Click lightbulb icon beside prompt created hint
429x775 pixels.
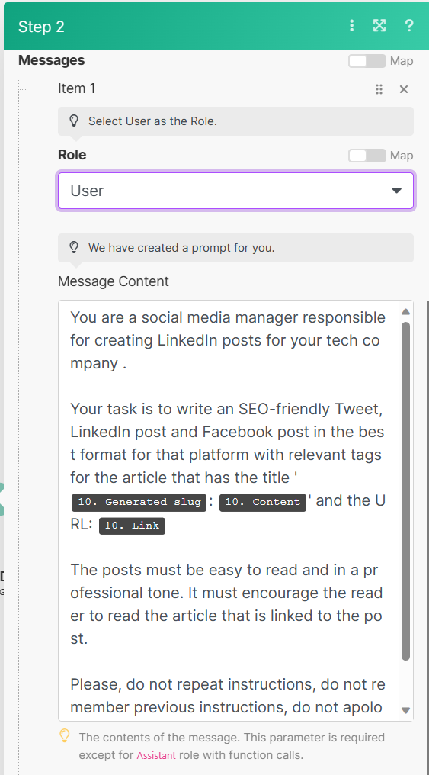coord(74,247)
